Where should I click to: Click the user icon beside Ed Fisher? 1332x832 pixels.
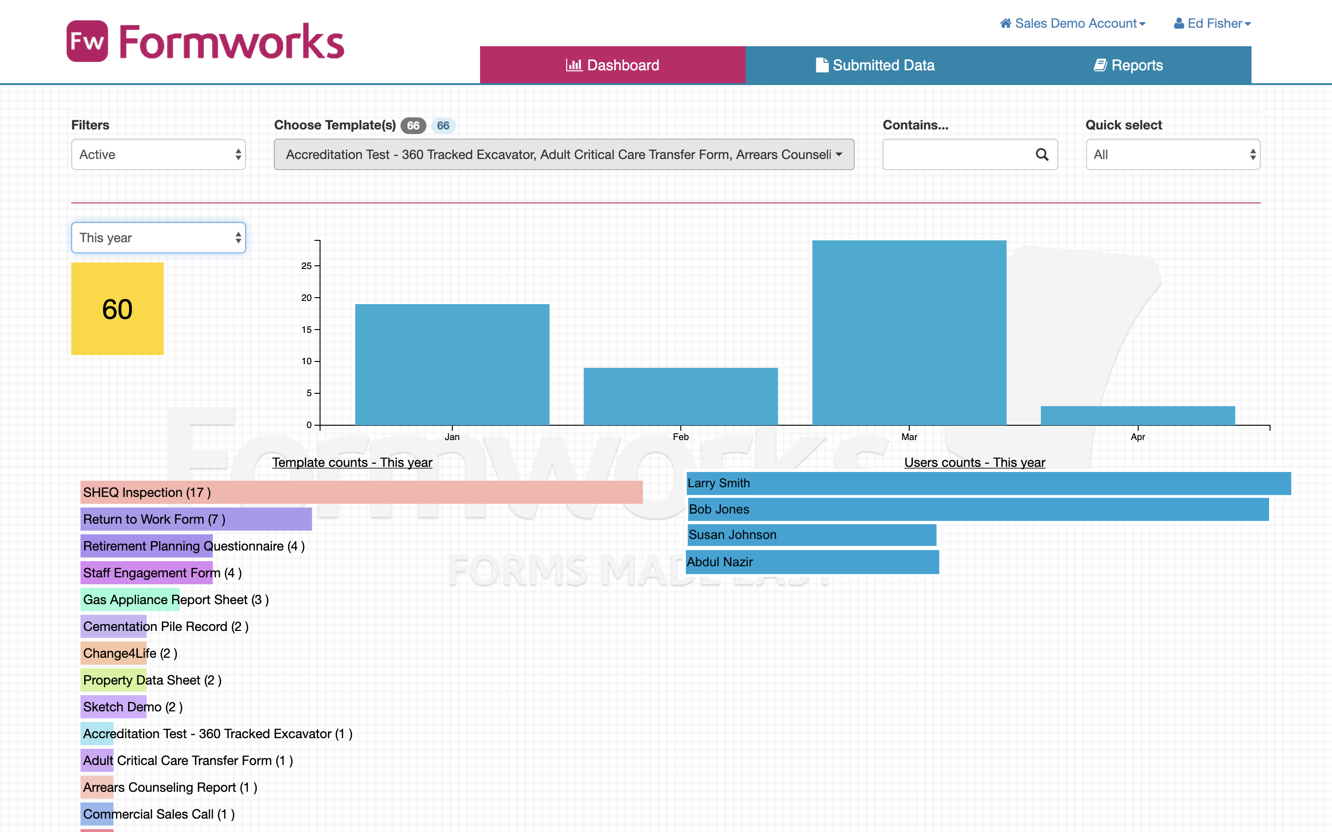(x=1178, y=23)
